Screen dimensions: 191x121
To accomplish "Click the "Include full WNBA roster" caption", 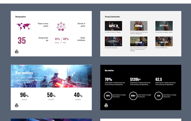I will click(x=161, y=48).
